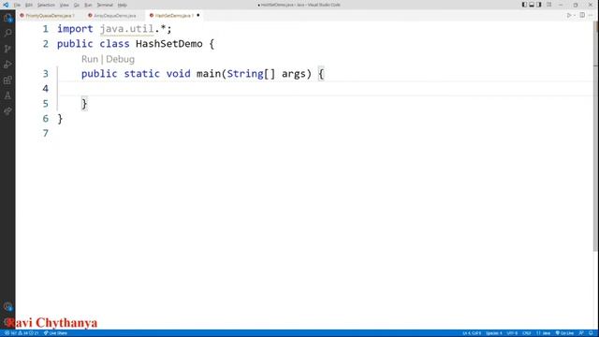Close HashSetDemo.java via unsaved dot

coord(197,15)
